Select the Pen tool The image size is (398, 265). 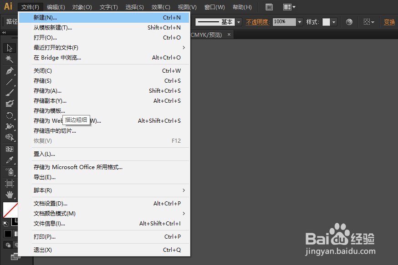click(x=10, y=71)
